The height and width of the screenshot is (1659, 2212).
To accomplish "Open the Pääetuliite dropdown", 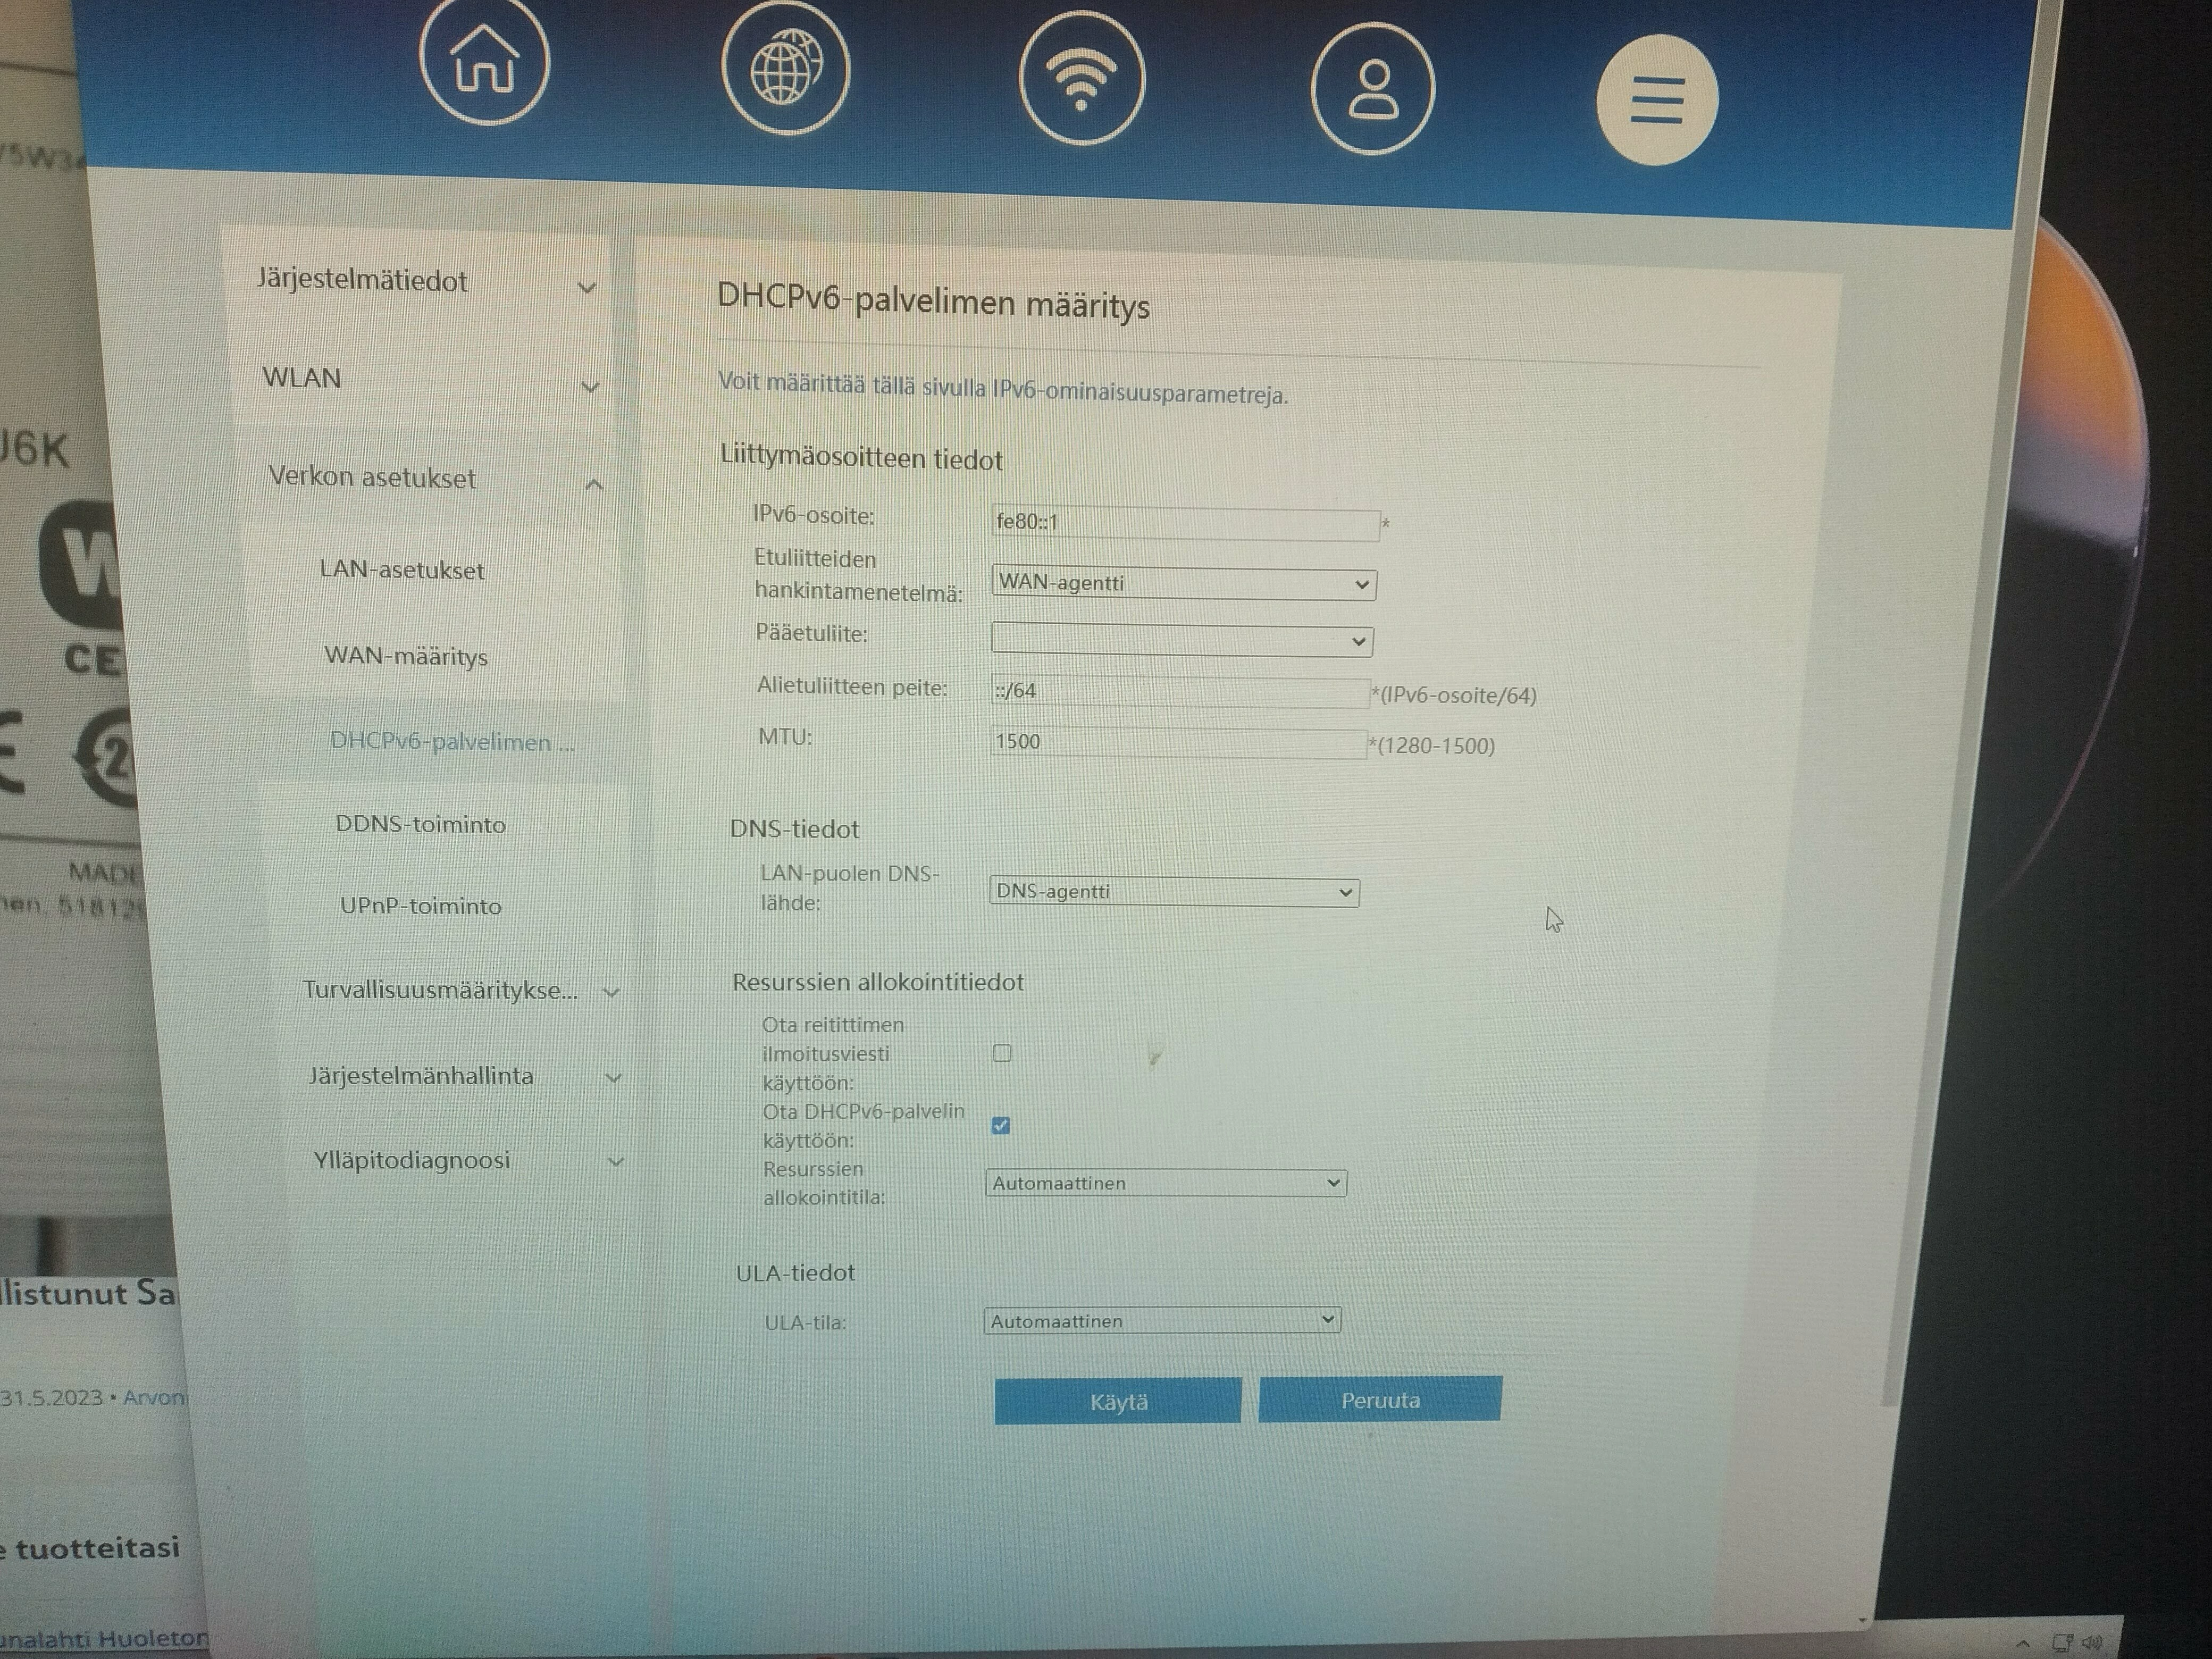I will (1181, 641).
